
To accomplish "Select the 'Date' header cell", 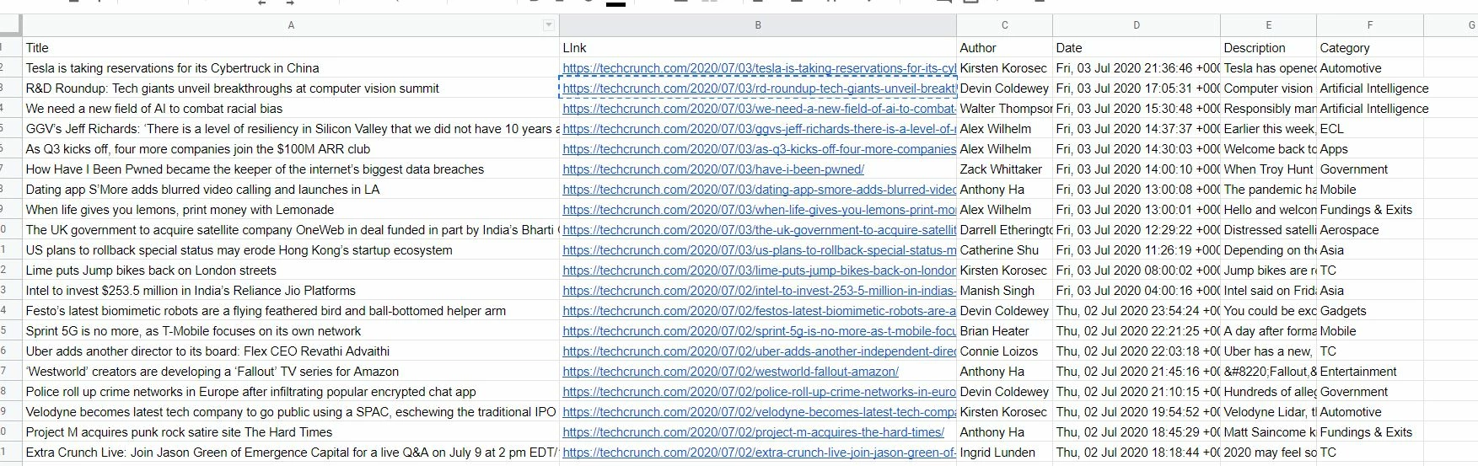I will [1137, 48].
